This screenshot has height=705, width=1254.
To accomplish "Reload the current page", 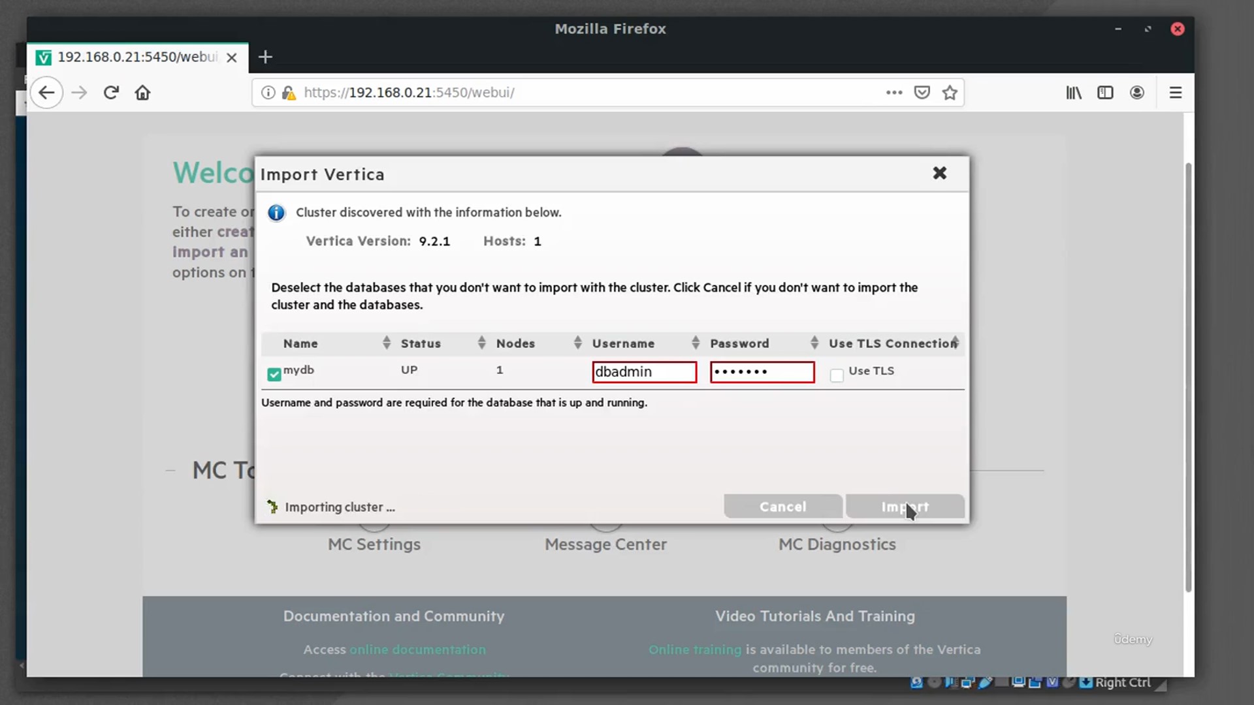I will point(111,93).
